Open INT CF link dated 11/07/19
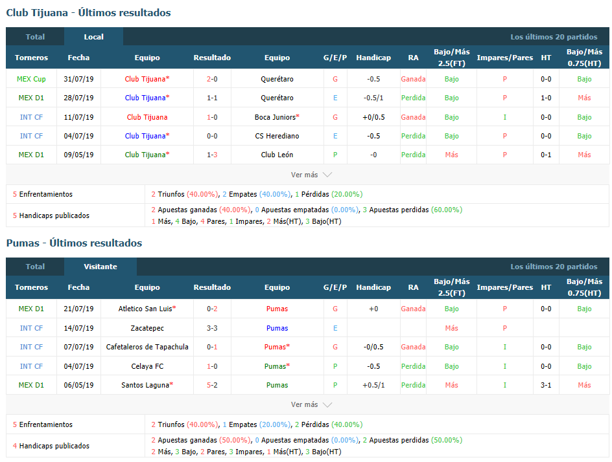This screenshot has width=612, height=462. 31,117
